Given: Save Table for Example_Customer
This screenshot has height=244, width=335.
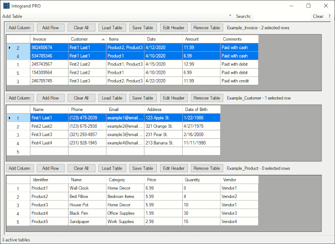Looking at the screenshot, I should (x=143, y=98).
